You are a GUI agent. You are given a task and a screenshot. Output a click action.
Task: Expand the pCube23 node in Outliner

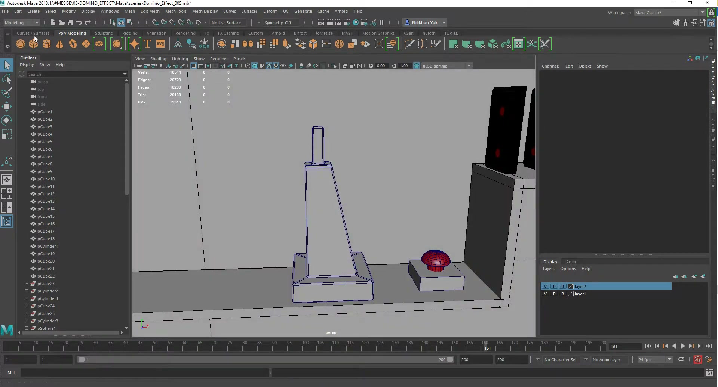point(27,284)
